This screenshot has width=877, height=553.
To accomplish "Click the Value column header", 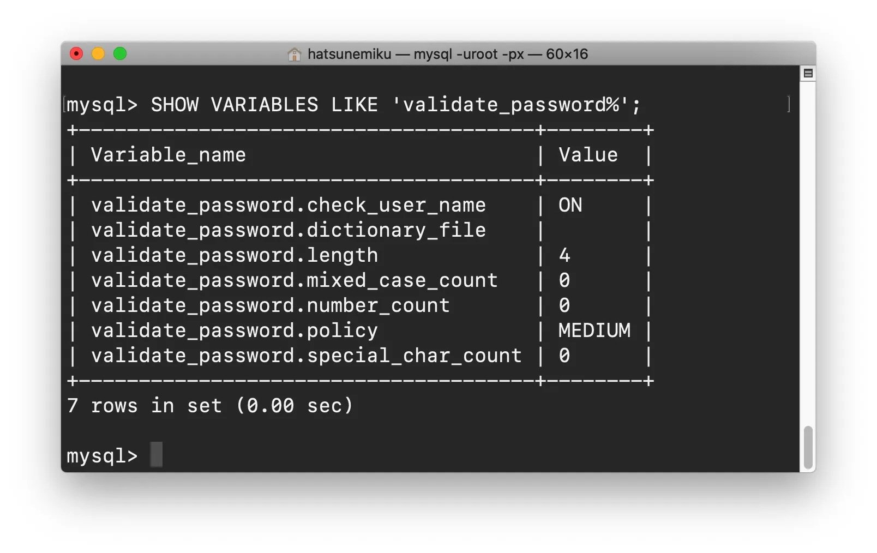I will coord(588,155).
